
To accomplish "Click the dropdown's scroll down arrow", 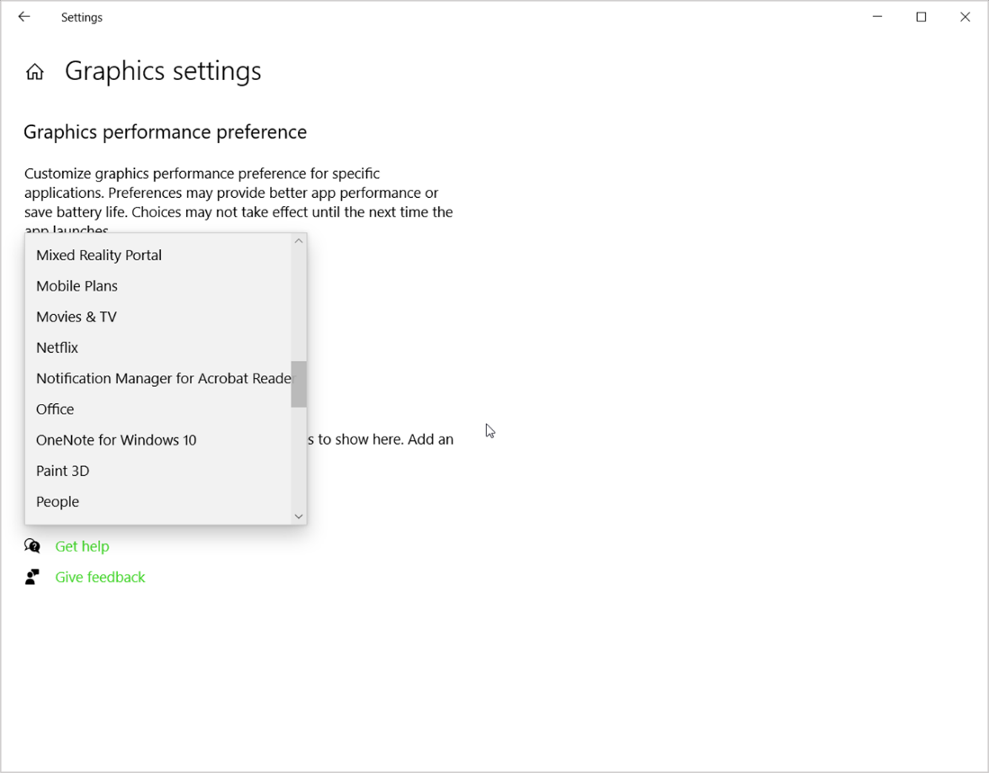I will click(299, 517).
